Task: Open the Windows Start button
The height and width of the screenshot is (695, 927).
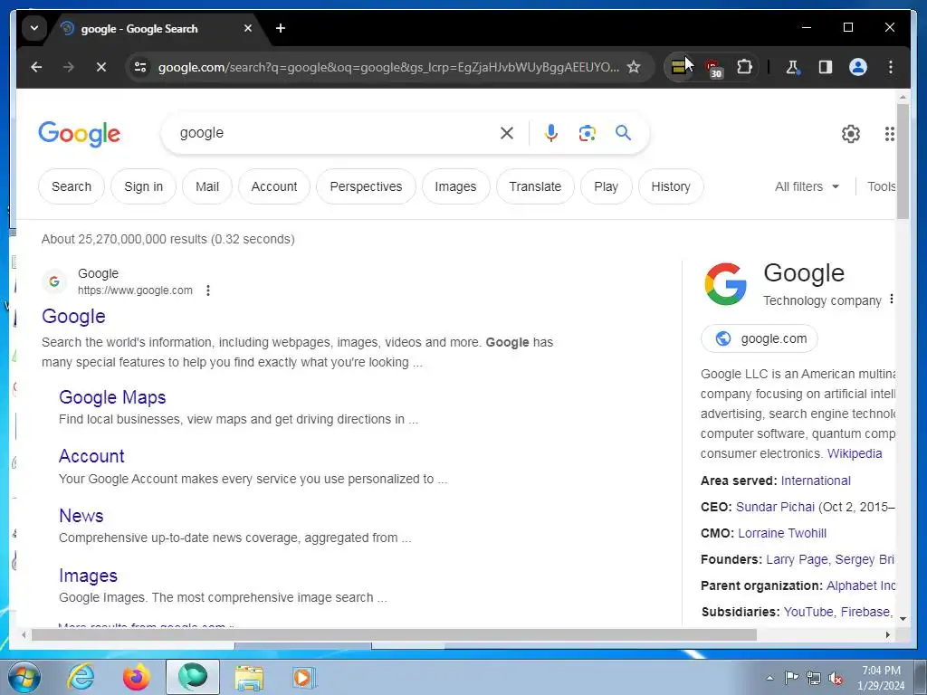Action: 24,677
